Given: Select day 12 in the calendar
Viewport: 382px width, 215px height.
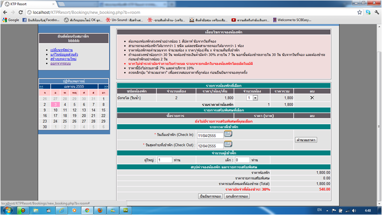Looking at the screenshot, I should click(x=74, y=110).
